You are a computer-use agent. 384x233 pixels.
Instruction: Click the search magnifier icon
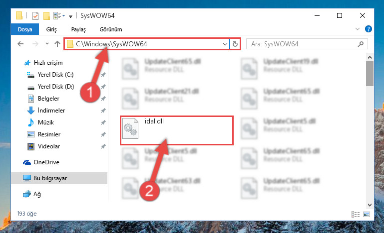pyautogui.click(x=361, y=44)
